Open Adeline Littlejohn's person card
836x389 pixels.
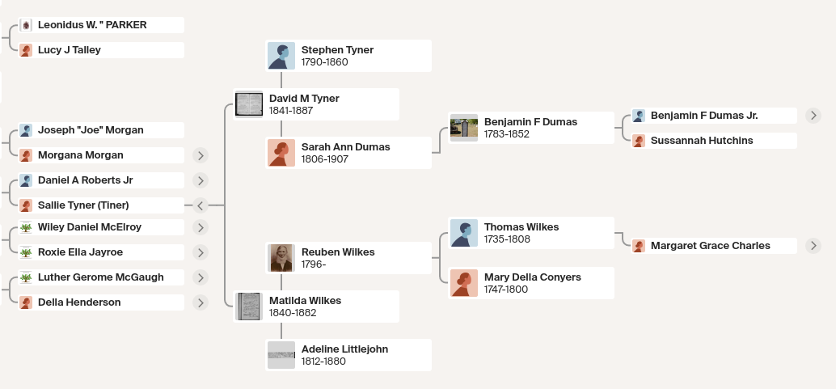[x=348, y=355]
